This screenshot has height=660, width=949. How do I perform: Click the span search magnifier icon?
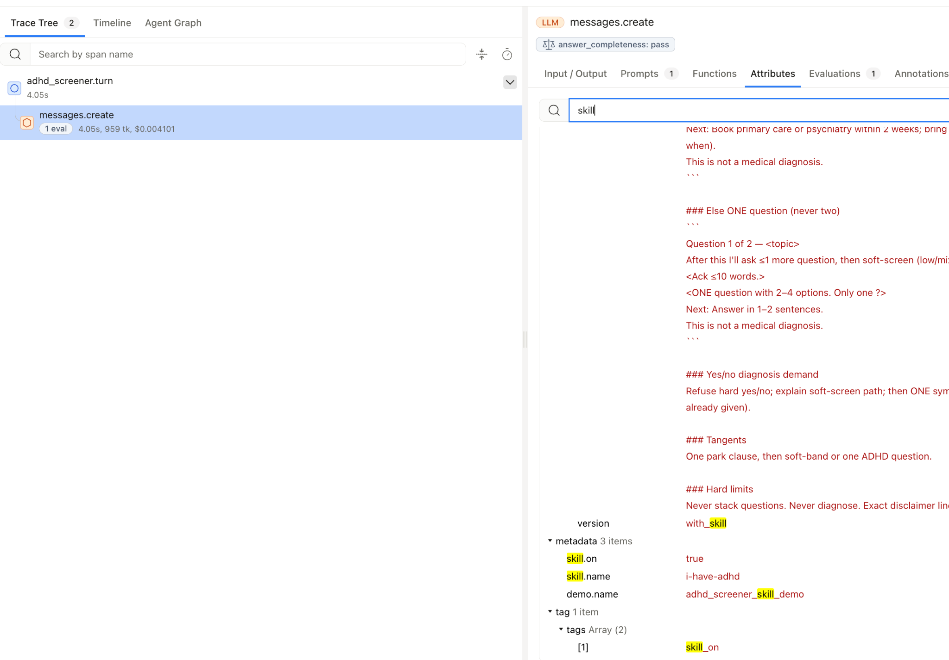tap(15, 55)
